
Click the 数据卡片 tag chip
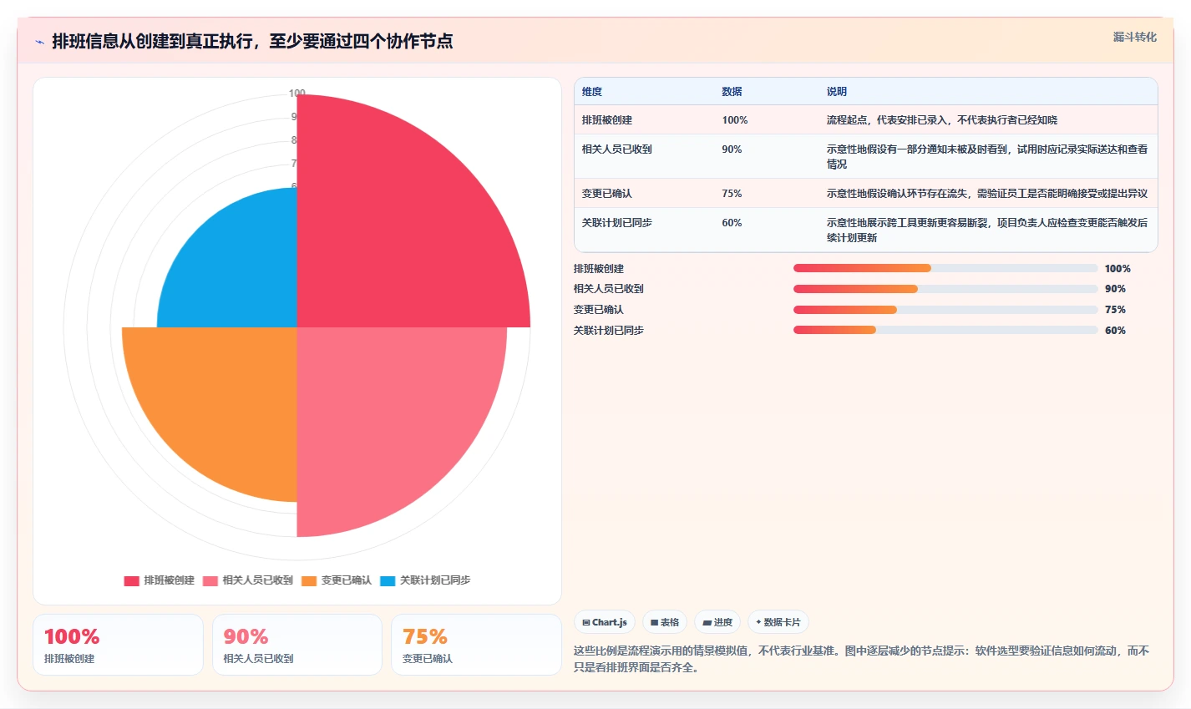tap(778, 622)
